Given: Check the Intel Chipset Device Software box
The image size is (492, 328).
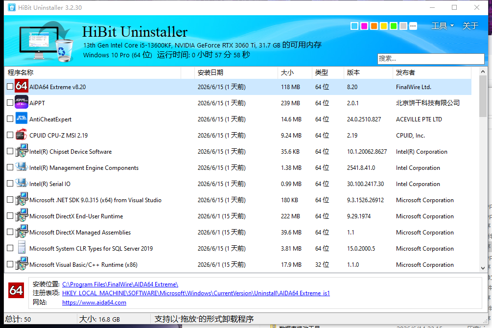Looking at the screenshot, I should coord(10,151).
